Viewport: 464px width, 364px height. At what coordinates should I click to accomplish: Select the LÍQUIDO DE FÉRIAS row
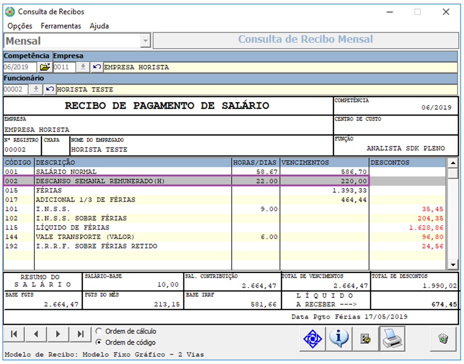point(224,228)
